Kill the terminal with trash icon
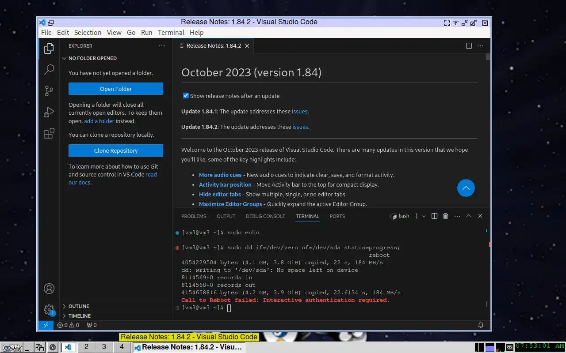Viewport: 566px width, 353px height. point(445,216)
